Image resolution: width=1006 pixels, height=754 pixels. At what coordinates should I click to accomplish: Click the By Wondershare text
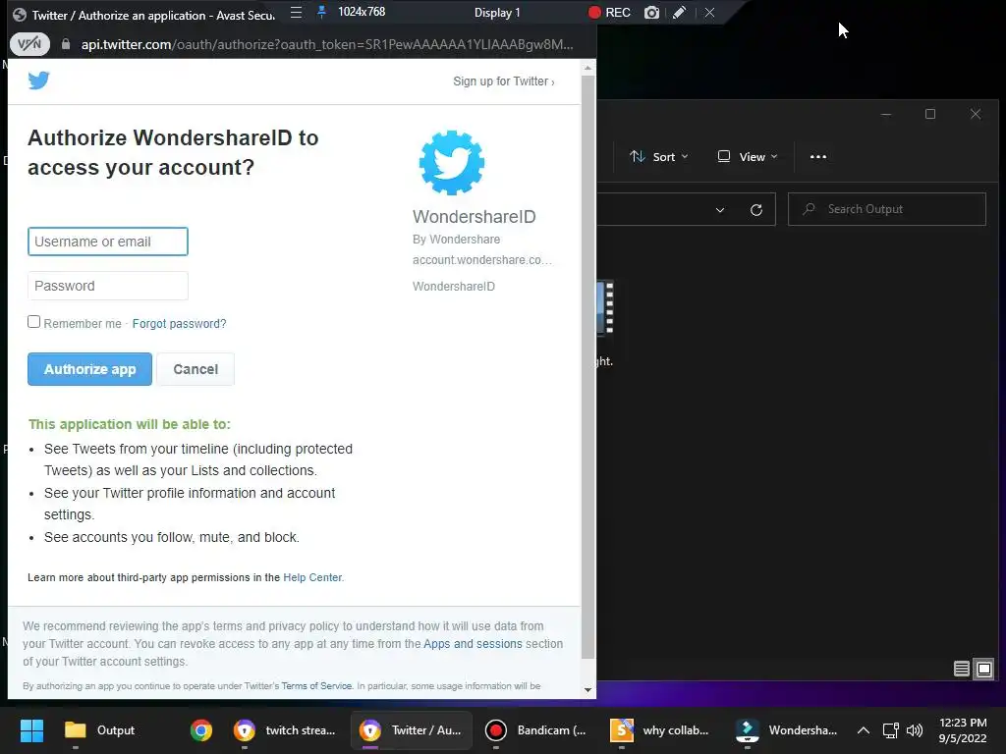point(456,240)
